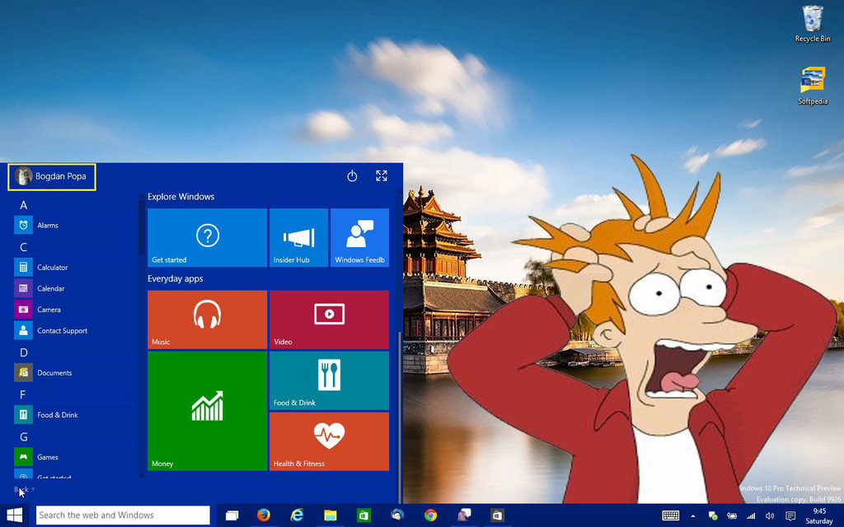The image size is (844, 527).
Task: Click the letter D header in app list
Action: point(23,352)
